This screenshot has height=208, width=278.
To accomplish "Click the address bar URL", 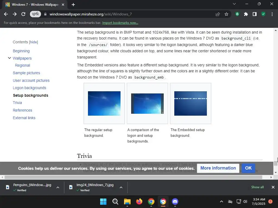I will click(x=91, y=14).
